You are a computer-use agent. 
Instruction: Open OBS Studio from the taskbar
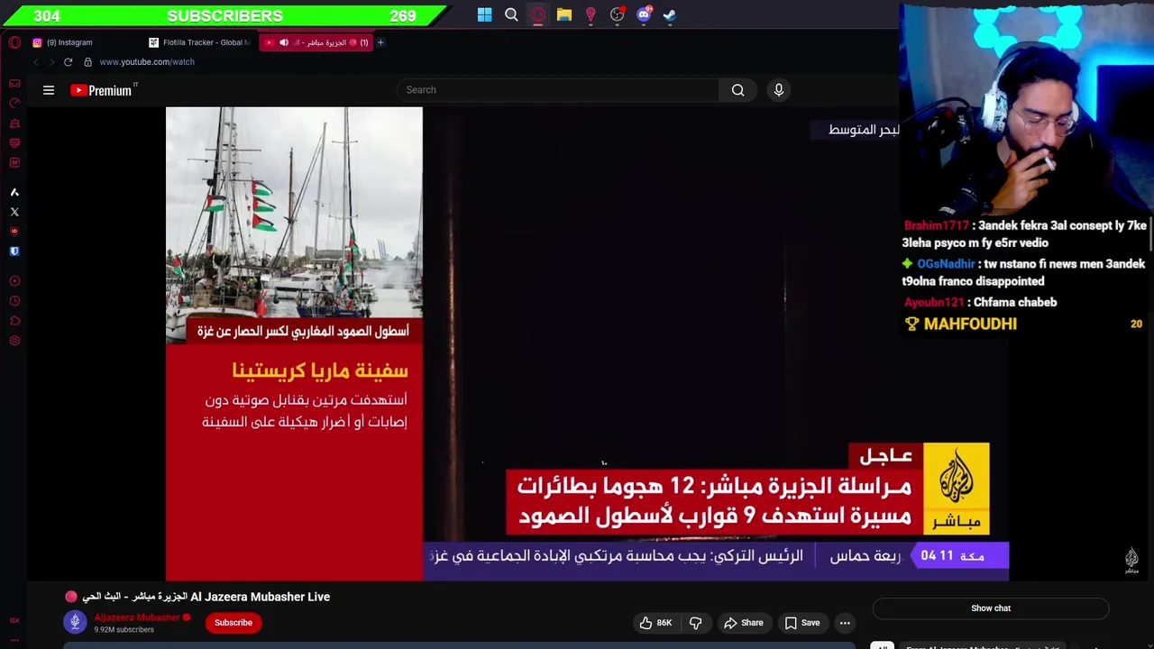[618, 15]
